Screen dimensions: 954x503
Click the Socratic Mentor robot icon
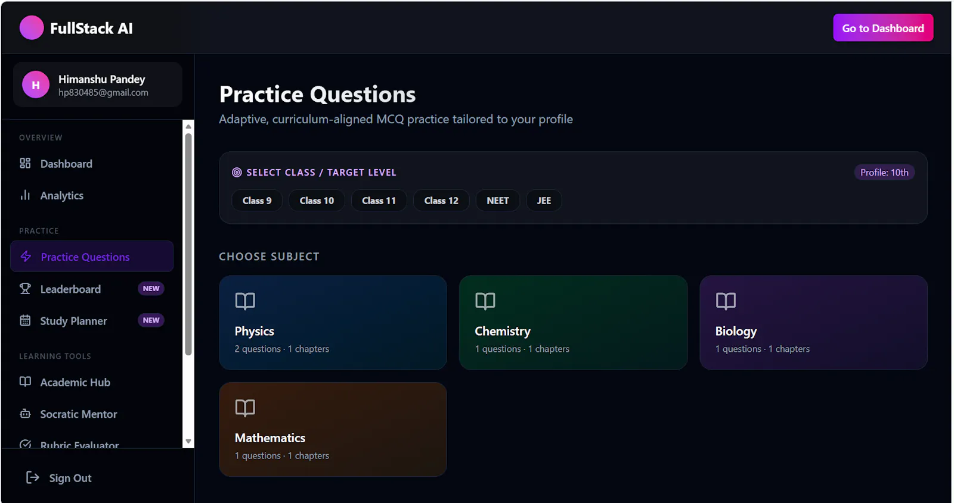click(x=25, y=414)
